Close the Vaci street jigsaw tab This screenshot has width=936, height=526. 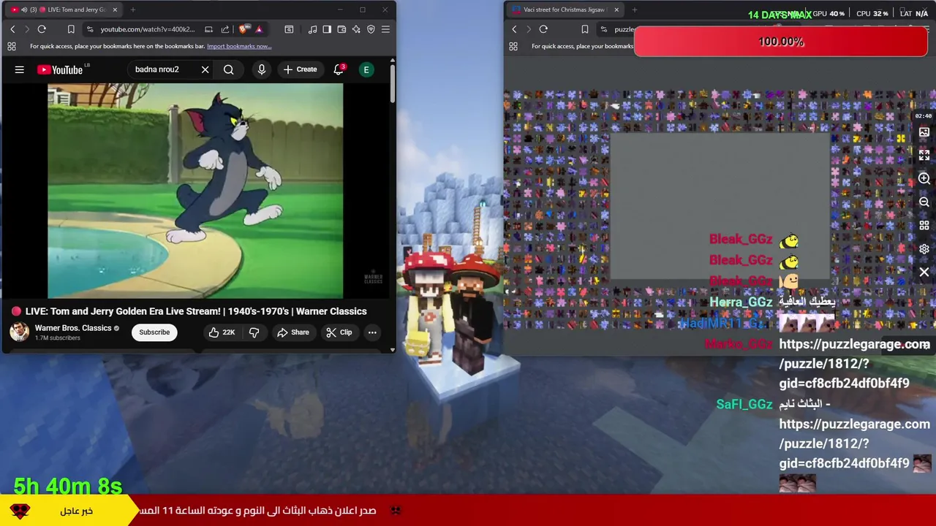coord(616,9)
